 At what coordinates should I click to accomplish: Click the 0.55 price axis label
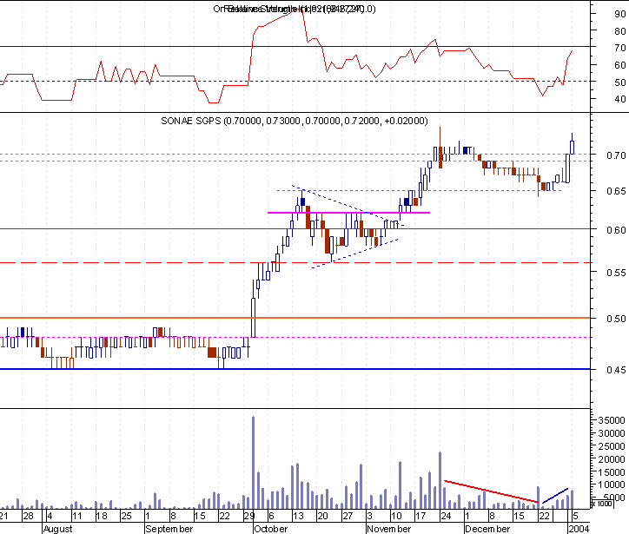(x=616, y=273)
